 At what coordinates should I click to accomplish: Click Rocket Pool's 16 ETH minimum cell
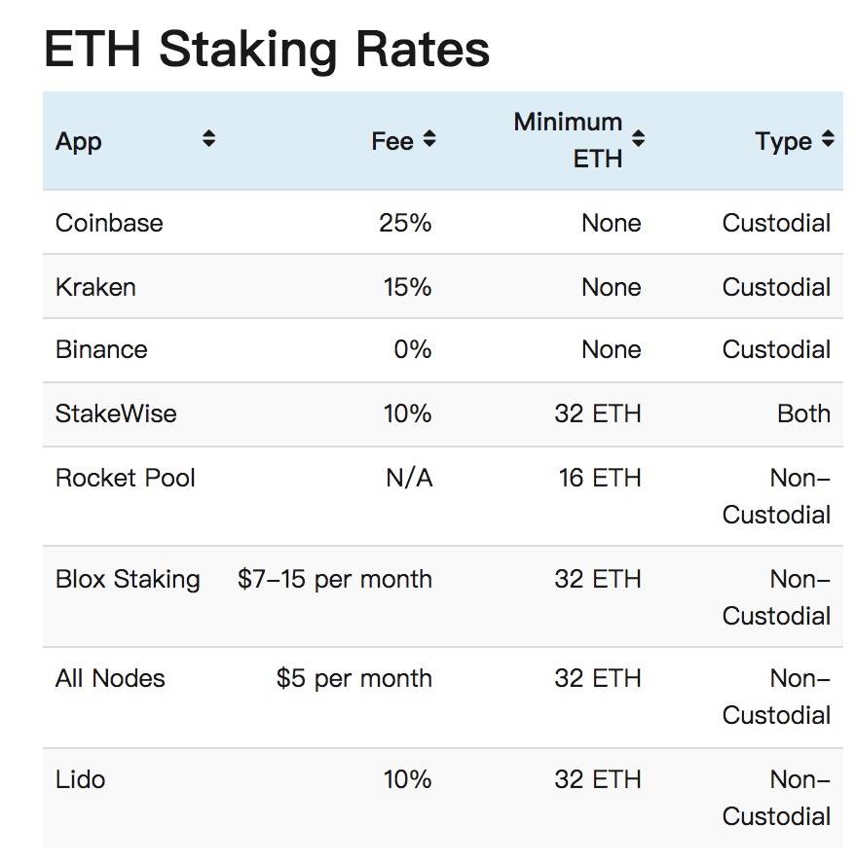(x=598, y=478)
